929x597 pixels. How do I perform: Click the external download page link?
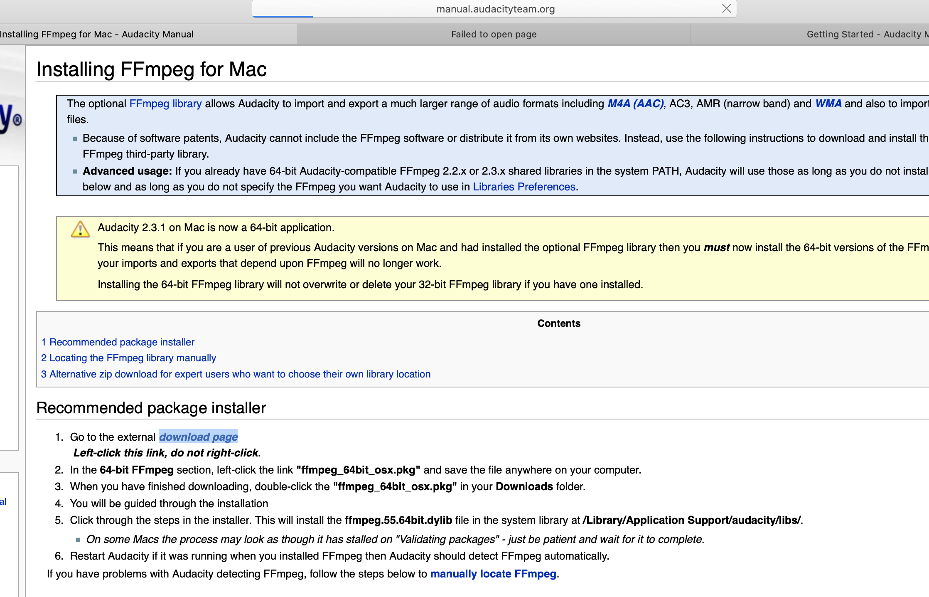tap(198, 437)
